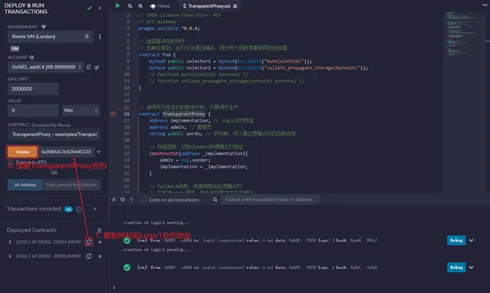Remove the LOGIC1 deployed contract

100,242
